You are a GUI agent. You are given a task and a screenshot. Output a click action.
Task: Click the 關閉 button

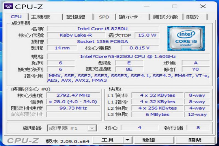(x=195, y=140)
